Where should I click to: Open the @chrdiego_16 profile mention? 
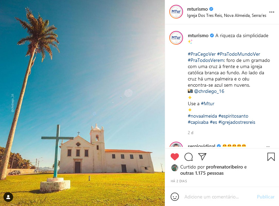pyautogui.click(x=209, y=91)
